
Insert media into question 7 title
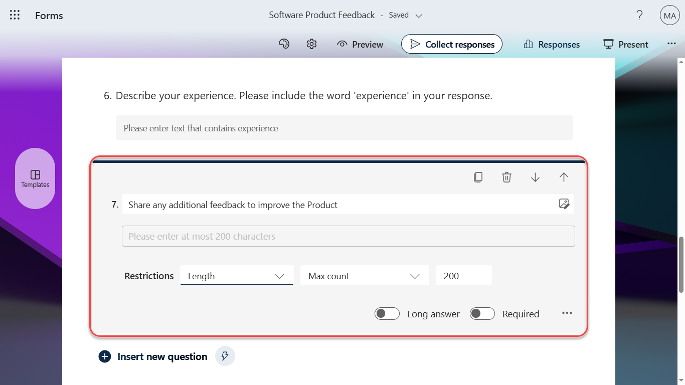564,204
